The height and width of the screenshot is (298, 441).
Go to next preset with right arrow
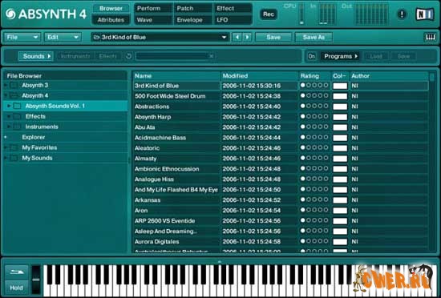pyautogui.click(x=247, y=37)
